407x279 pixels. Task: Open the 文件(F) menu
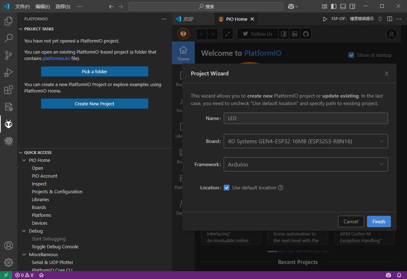coord(22,6)
